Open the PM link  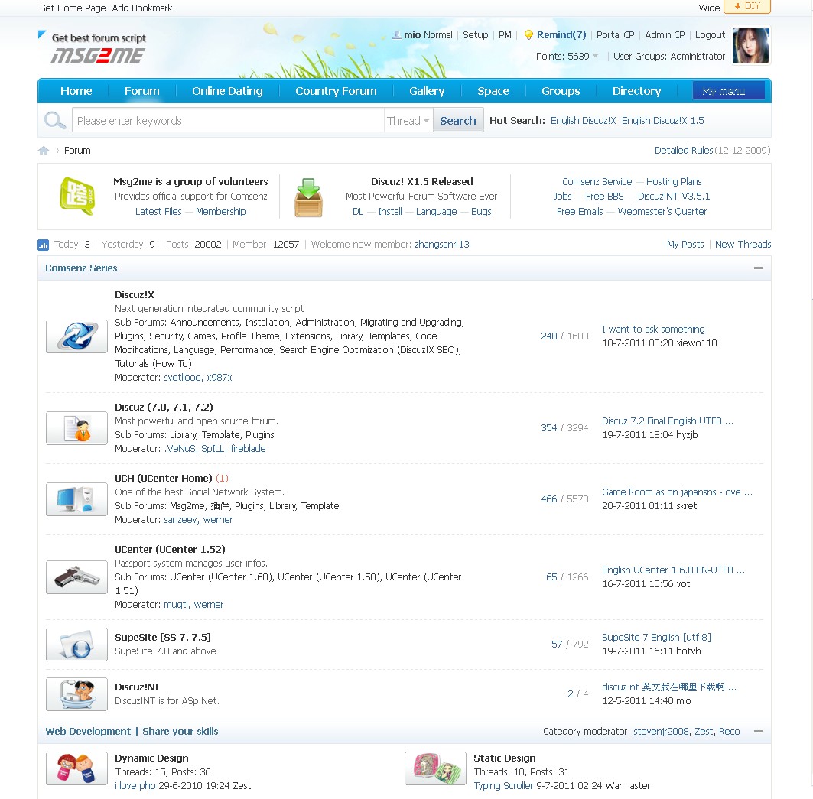(x=505, y=34)
